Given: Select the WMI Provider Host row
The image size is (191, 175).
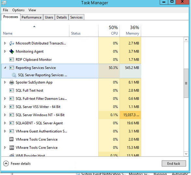Looking at the screenshot, I should point(71,155).
